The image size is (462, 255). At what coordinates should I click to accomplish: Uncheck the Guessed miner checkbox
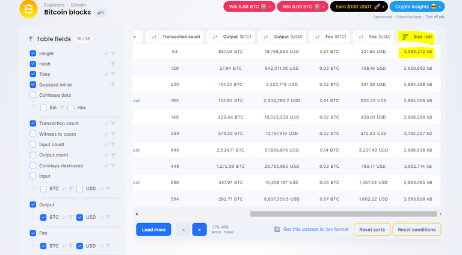(x=32, y=85)
